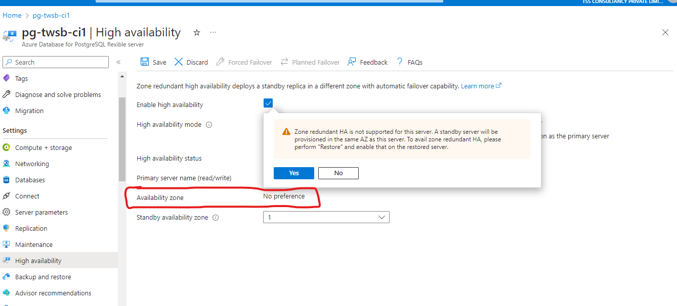Uncheck Enable high availability checkbox

(x=268, y=104)
